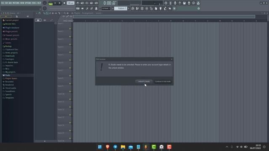Open the global snap dropdown

[x=106, y=8]
